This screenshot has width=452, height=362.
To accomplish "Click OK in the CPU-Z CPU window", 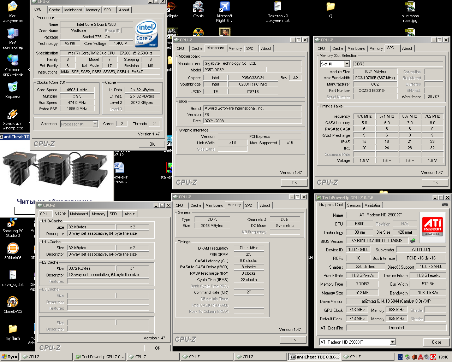I will pyautogui.click(x=152, y=144).
